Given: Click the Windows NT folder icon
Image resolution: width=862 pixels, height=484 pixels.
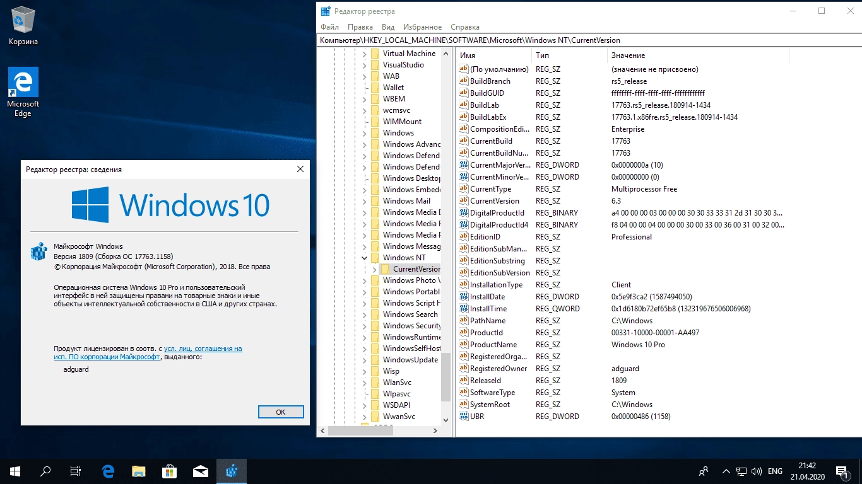Looking at the screenshot, I should pyautogui.click(x=375, y=258).
